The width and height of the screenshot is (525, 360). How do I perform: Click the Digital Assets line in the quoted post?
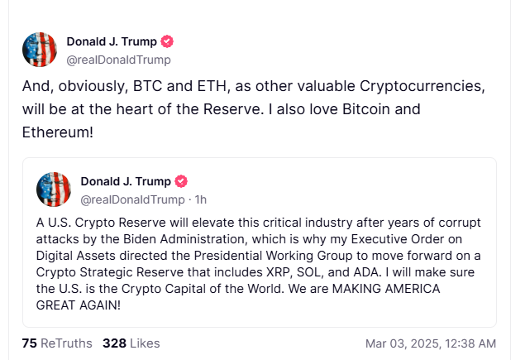258,255
